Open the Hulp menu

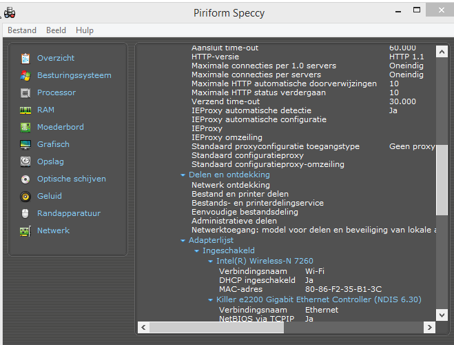[85, 30]
